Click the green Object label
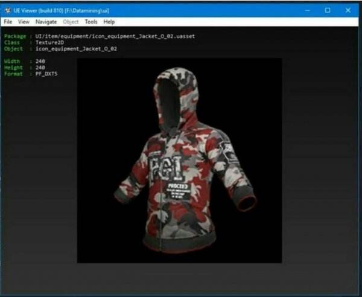The width and height of the screenshot is (362, 297). point(13,49)
